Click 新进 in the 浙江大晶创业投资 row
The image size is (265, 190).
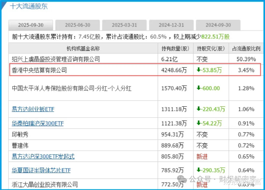pos(202,184)
